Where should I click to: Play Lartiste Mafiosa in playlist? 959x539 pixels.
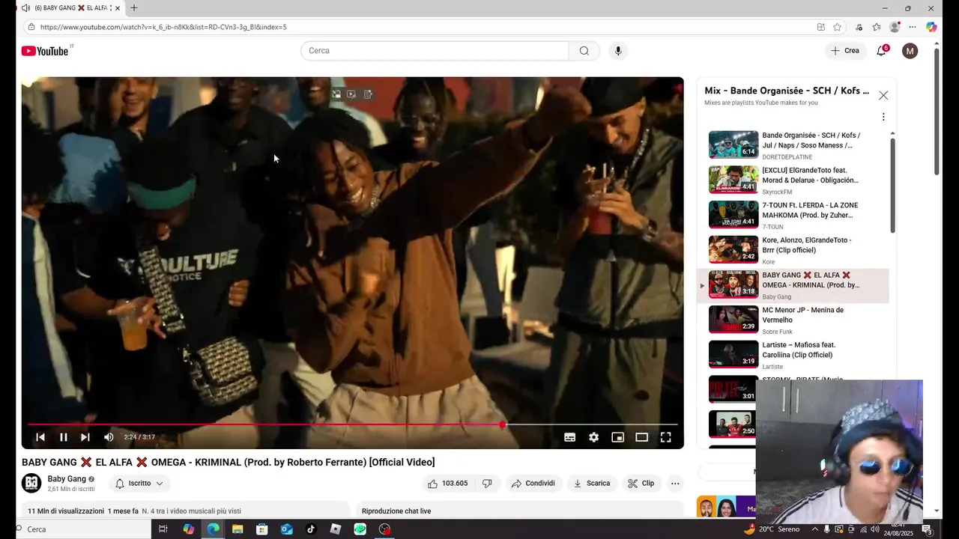coord(794,356)
